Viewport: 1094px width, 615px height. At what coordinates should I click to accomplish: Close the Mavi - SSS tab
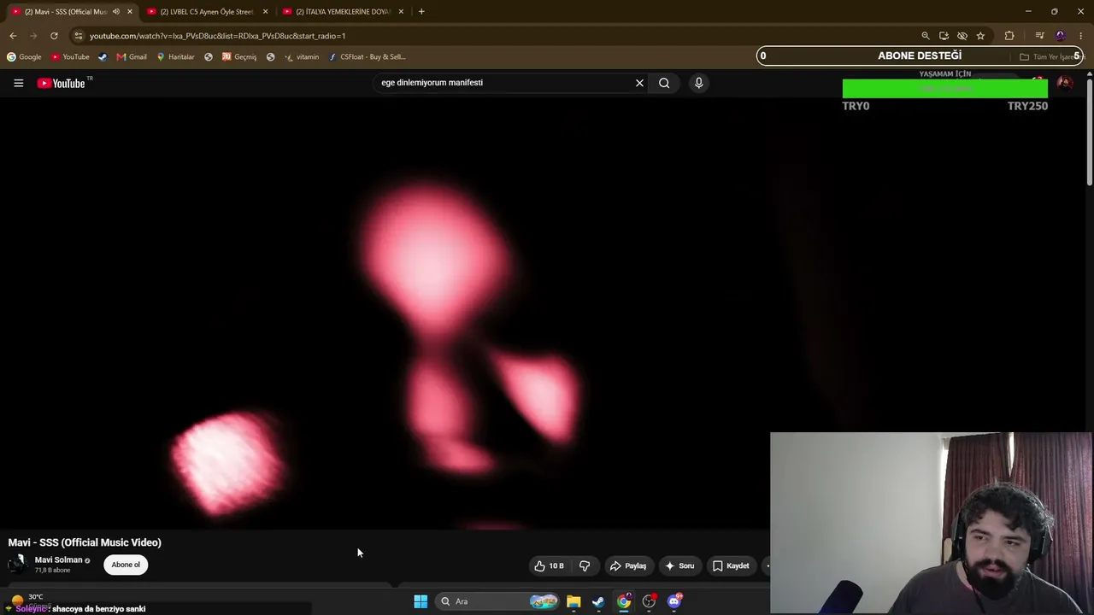130,12
